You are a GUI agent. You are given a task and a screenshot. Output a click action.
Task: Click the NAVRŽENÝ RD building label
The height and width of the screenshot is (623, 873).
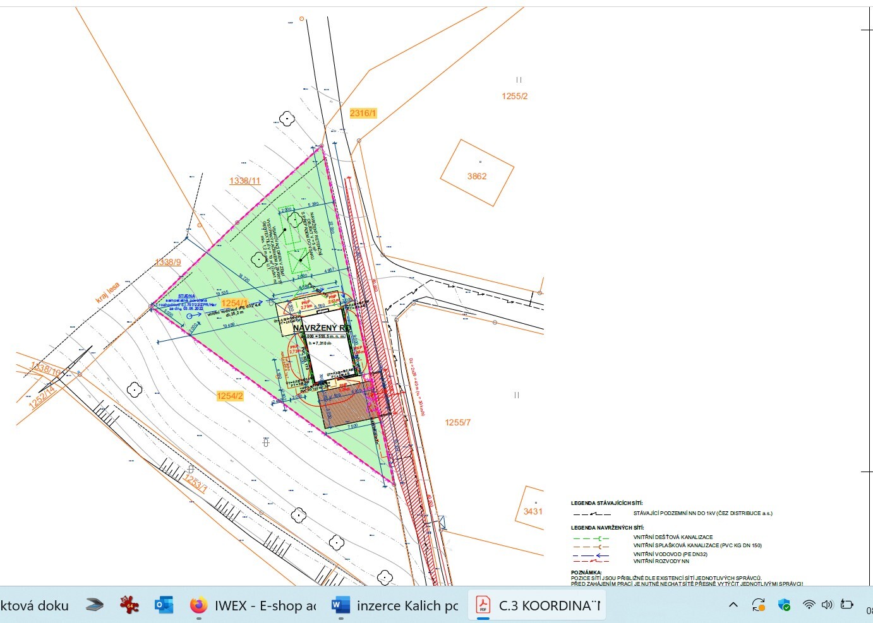pos(322,328)
